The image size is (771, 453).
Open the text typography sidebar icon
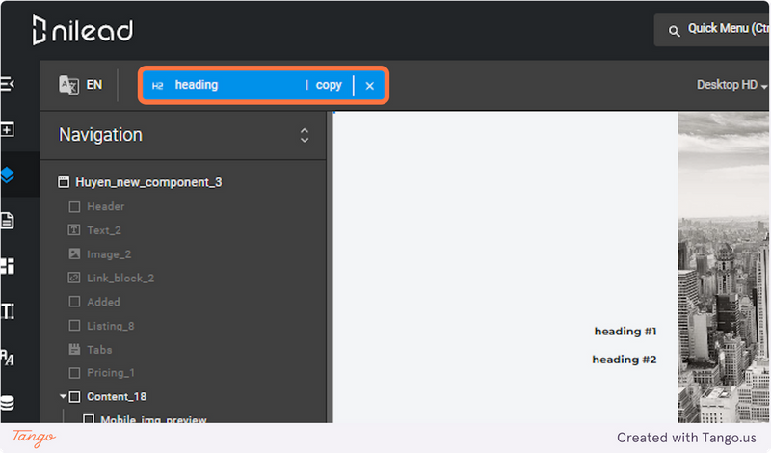click(8, 311)
